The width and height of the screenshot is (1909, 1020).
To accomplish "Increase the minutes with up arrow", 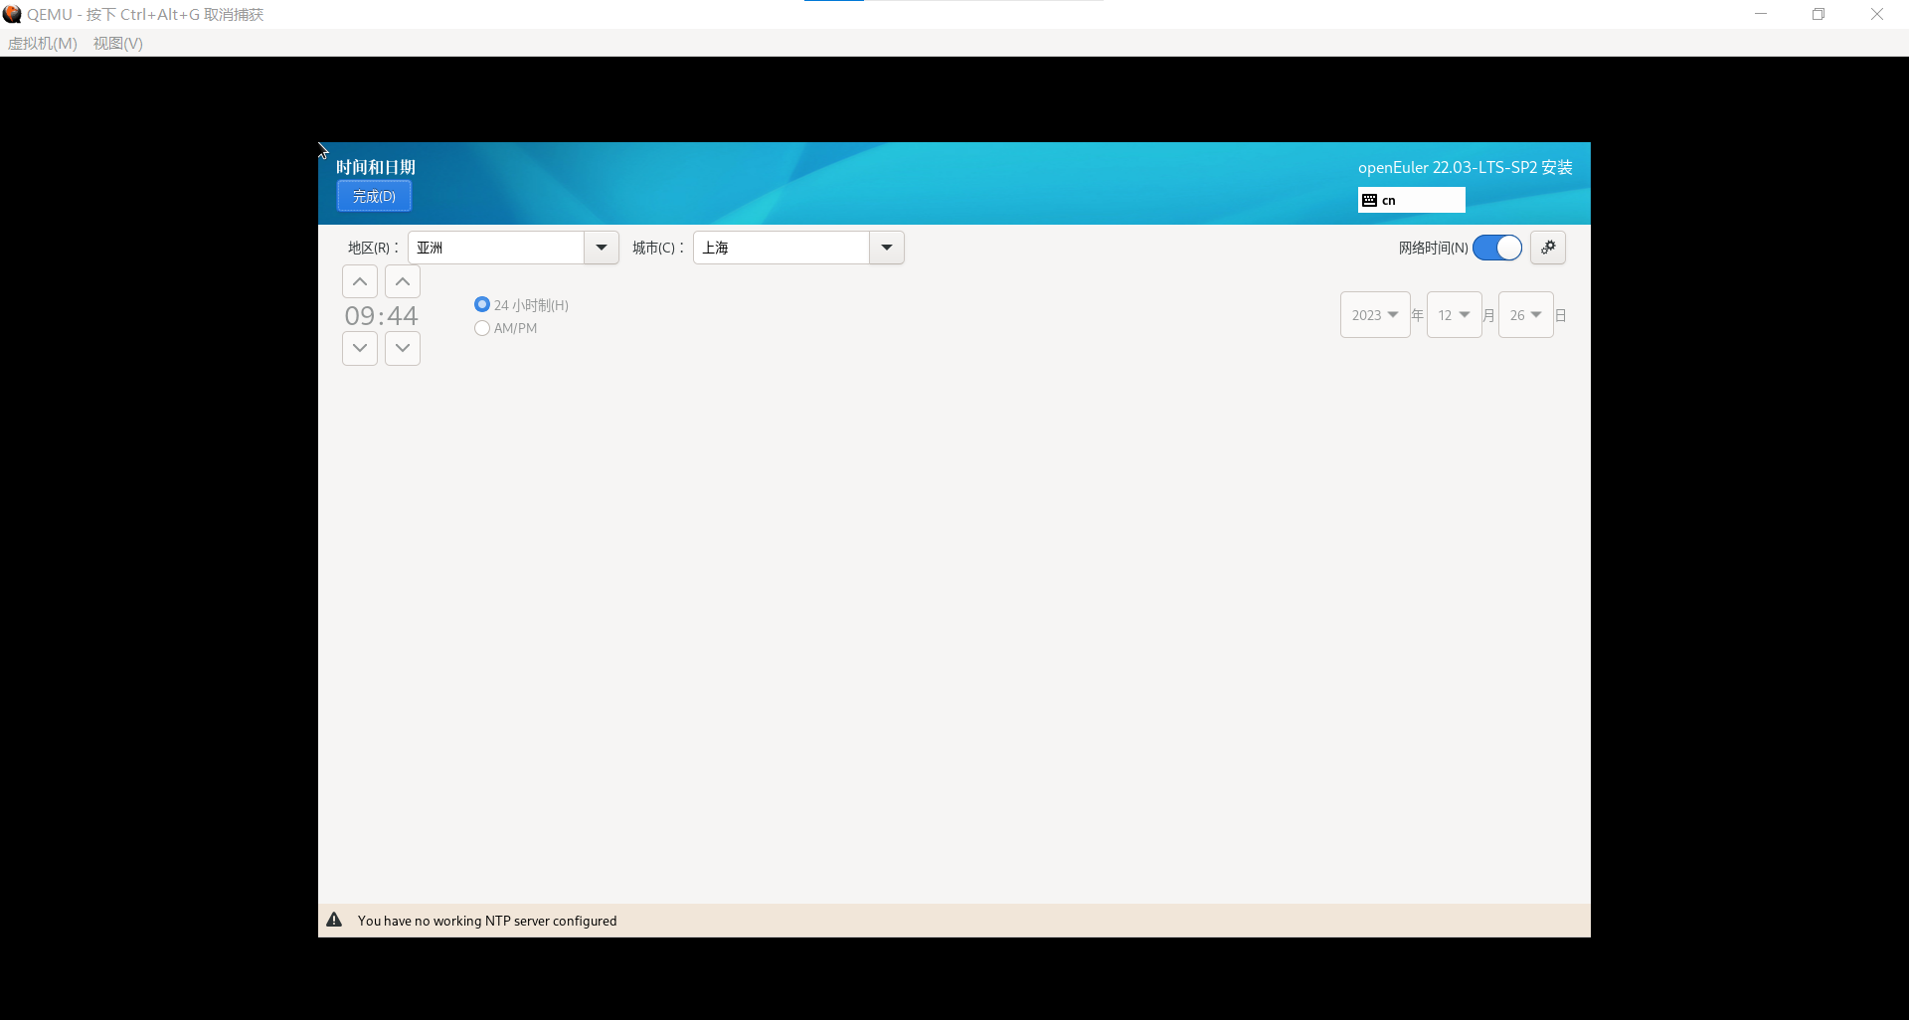I will pos(403,282).
